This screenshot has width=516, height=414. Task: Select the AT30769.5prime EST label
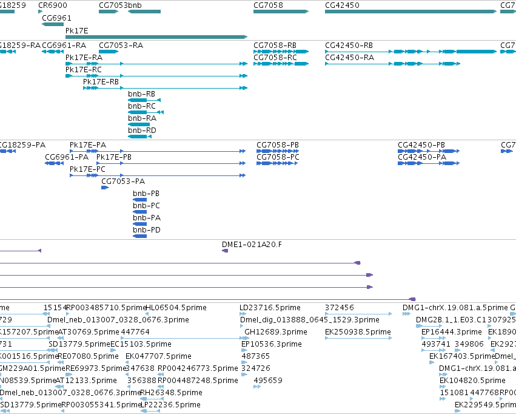point(89,332)
